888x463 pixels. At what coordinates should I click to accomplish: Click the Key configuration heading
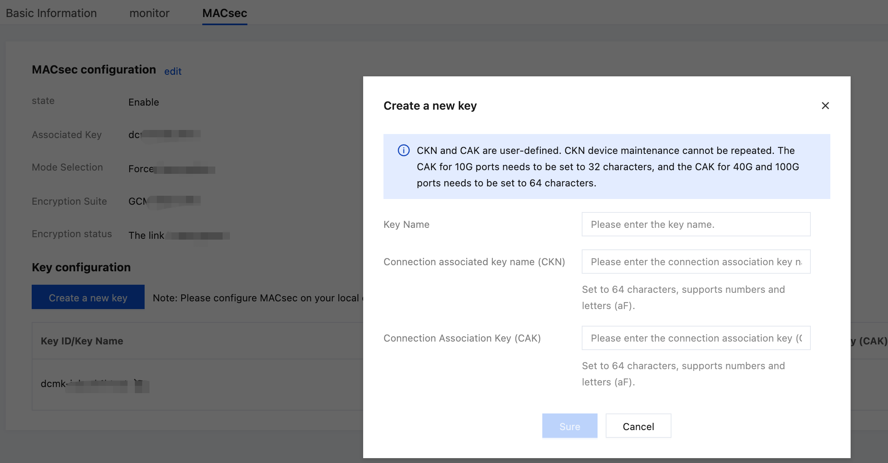tap(81, 267)
